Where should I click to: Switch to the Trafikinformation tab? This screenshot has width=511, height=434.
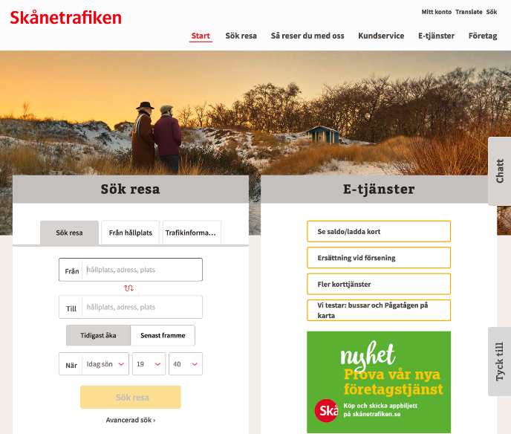pos(192,233)
